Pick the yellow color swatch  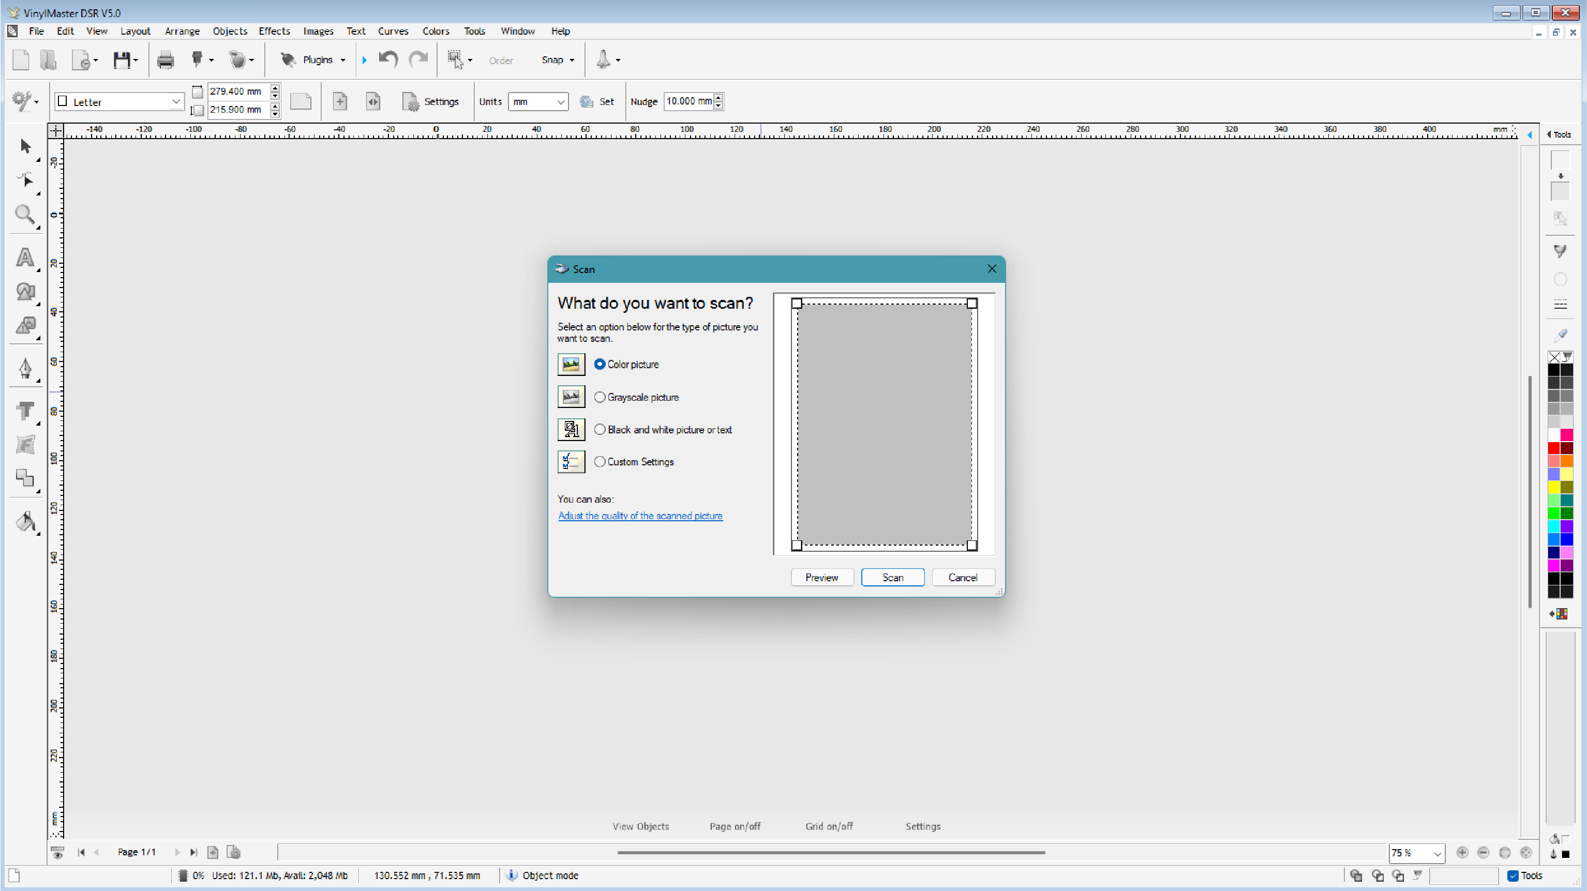point(1554,487)
